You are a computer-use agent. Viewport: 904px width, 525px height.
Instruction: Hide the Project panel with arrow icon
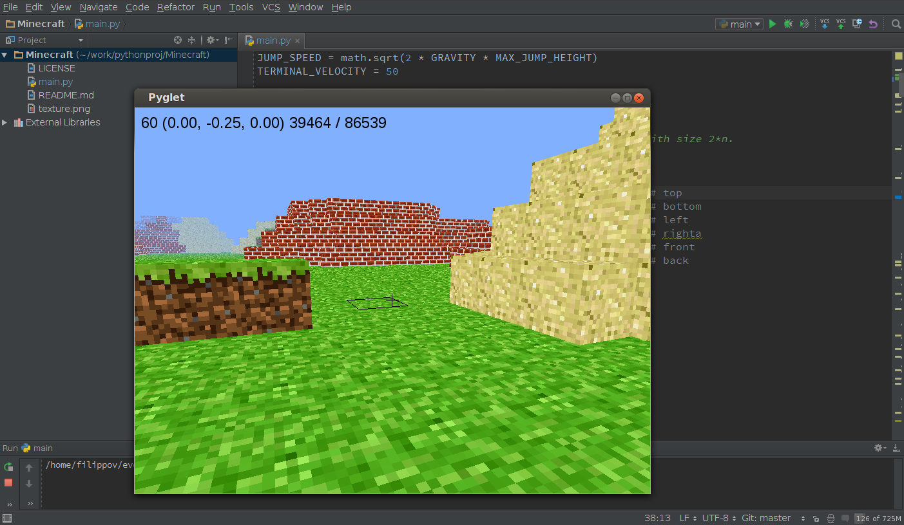229,40
